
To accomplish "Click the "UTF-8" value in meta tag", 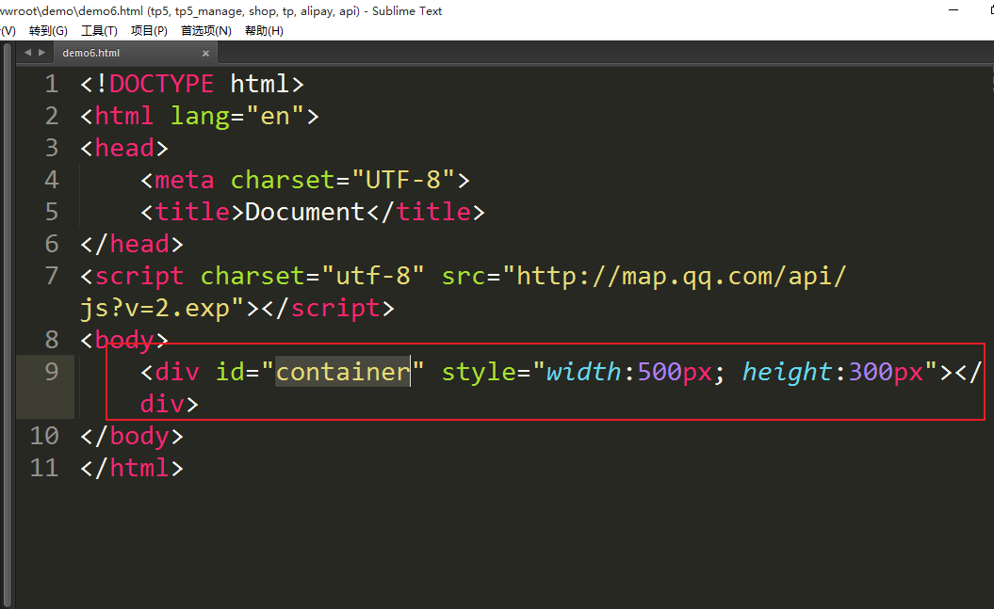I will [402, 180].
